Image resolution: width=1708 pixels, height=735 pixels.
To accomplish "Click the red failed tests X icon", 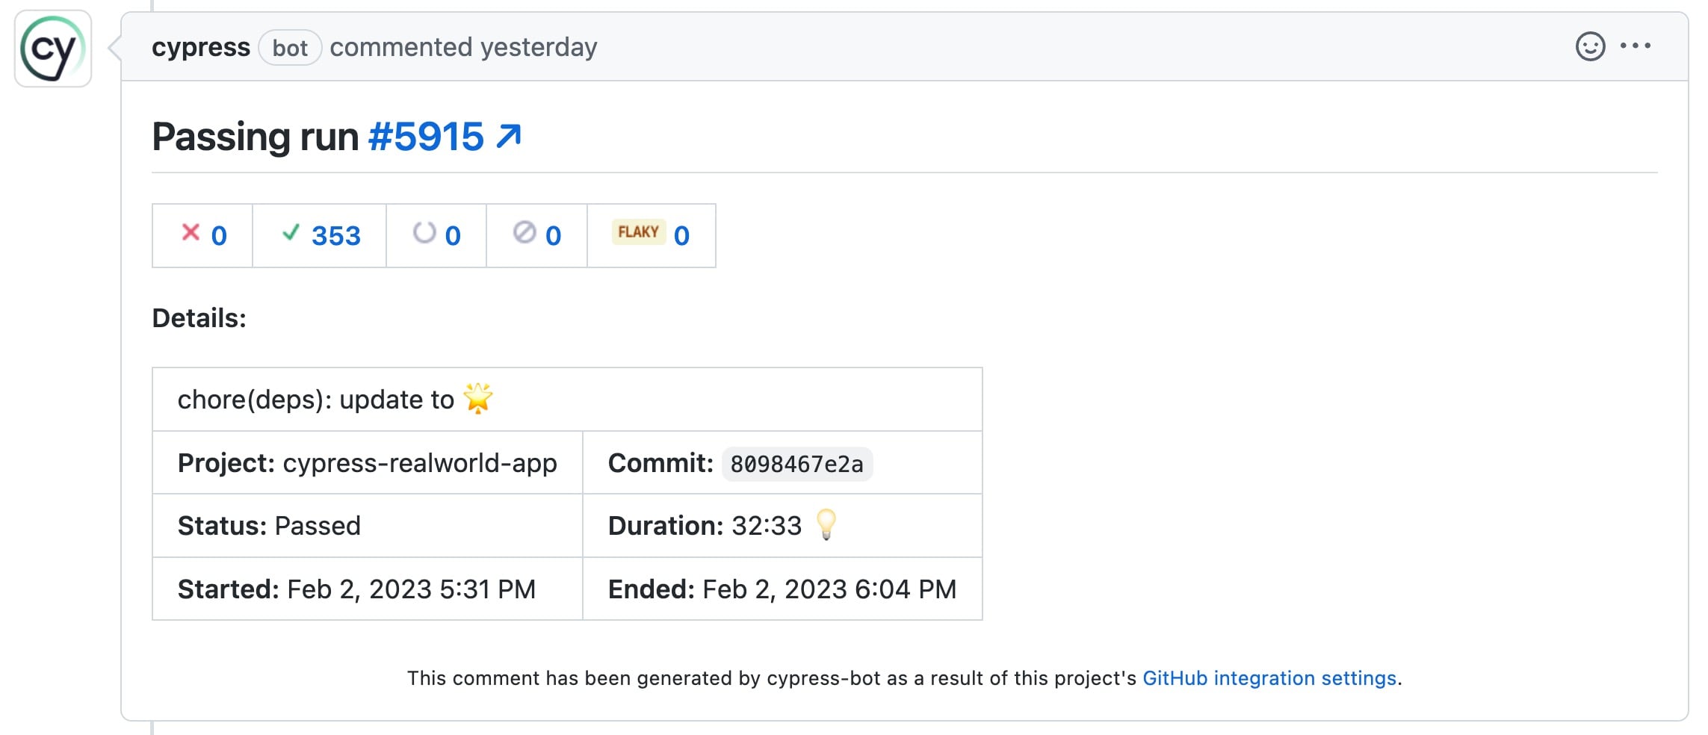I will pos(191,234).
